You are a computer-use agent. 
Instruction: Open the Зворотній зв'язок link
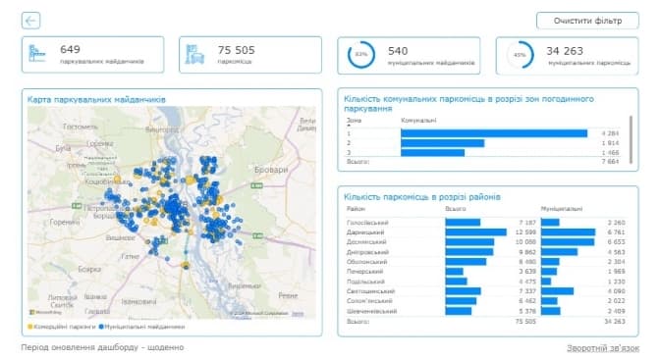(x=603, y=348)
